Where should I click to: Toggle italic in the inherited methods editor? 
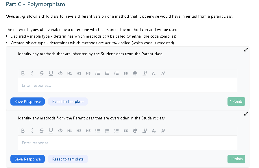(32, 73)
